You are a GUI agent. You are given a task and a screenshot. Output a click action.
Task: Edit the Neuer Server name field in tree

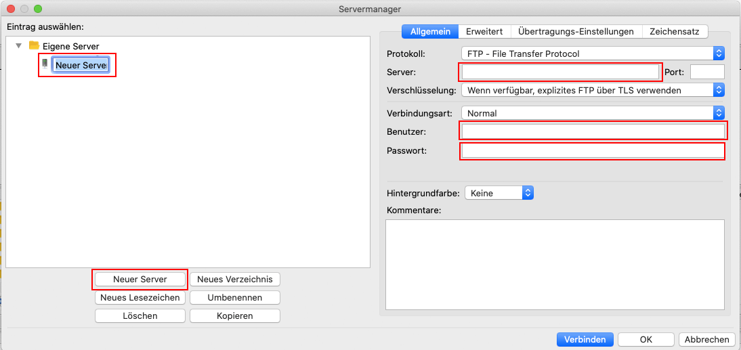click(81, 66)
